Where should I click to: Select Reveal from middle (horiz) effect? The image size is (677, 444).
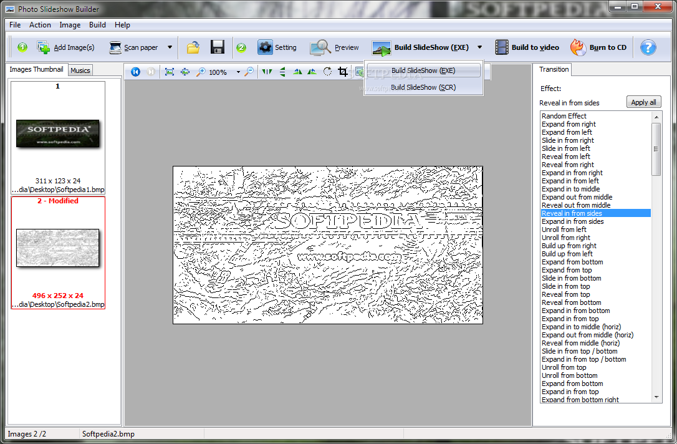[x=596, y=343]
